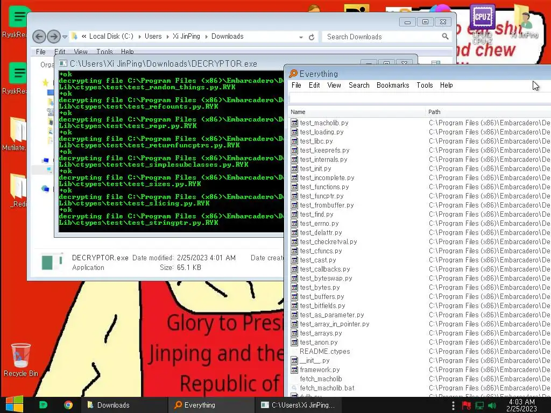Select test_frombuffer.py file icon in results
551x413 pixels.
pos(294,205)
